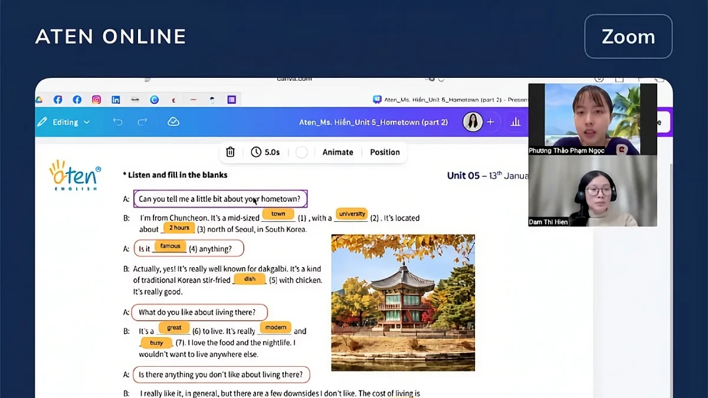Select the 'great' orange answer label
Image resolution: width=708 pixels, height=398 pixels.
(174, 327)
